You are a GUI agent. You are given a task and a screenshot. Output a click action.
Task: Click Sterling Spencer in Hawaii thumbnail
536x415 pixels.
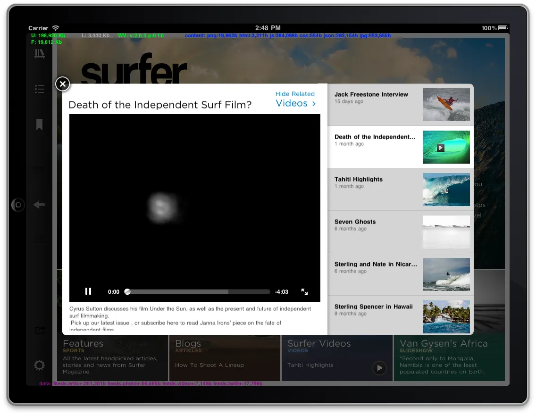tap(446, 317)
